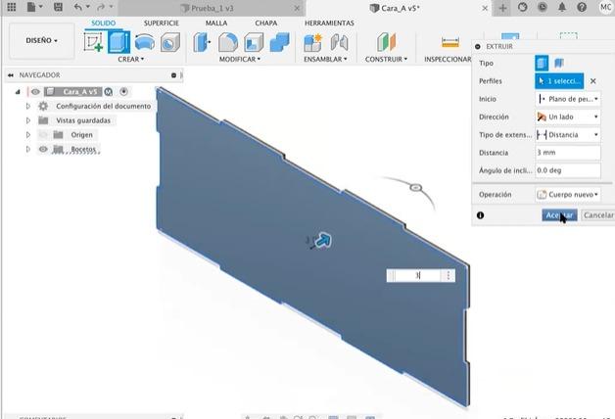Open the INSPECCIONAR menu
The image size is (615, 419).
[448, 59]
